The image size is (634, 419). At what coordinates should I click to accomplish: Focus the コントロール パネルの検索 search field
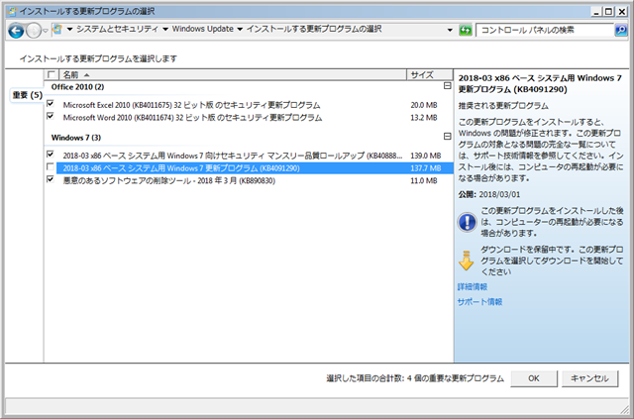pos(545,30)
